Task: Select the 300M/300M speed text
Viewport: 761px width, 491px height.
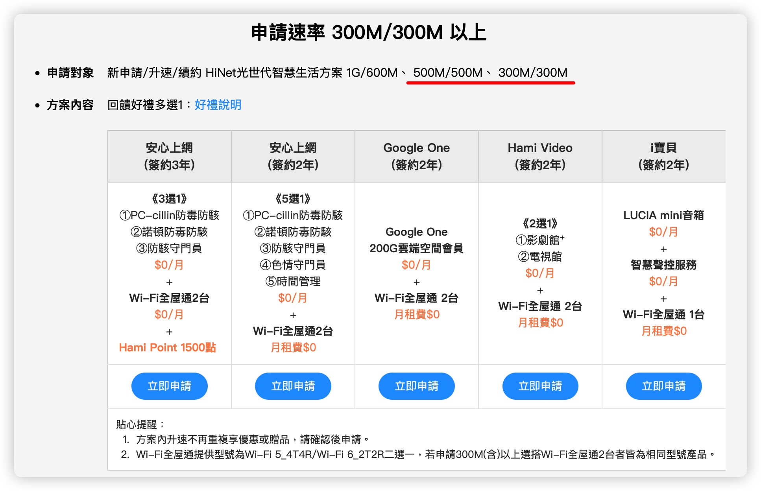Action: tap(533, 73)
